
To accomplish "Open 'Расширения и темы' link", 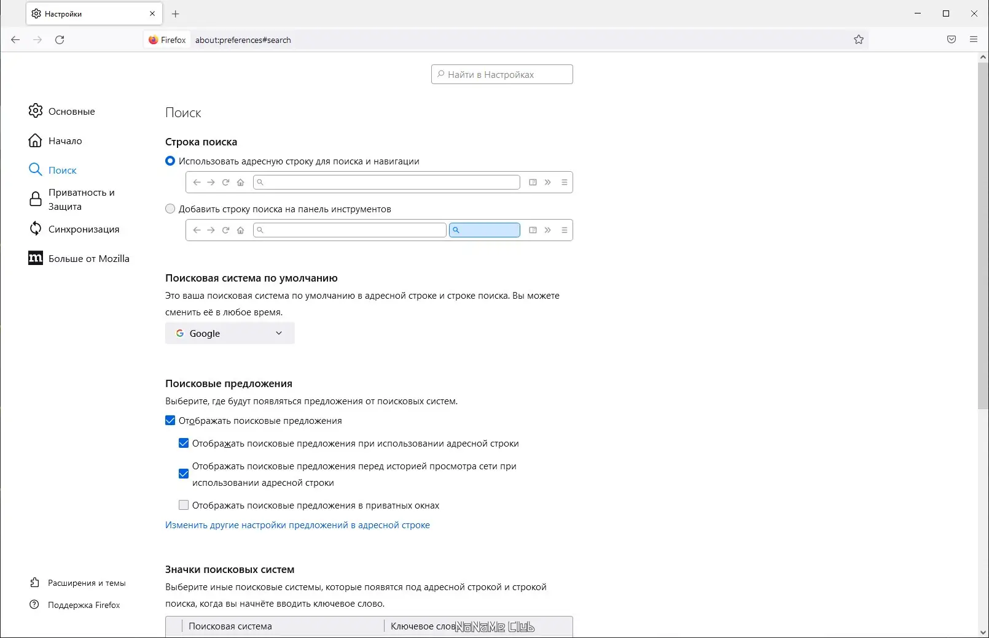I will (x=87, y=583).
